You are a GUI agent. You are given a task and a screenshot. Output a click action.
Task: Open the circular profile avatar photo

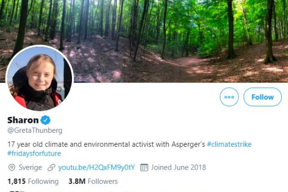(x=39, y=78)
